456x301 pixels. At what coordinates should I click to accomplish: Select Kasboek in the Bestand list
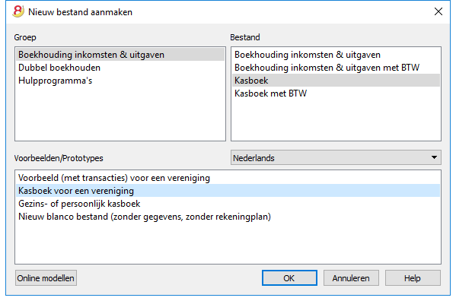click(x=336, y=81)
